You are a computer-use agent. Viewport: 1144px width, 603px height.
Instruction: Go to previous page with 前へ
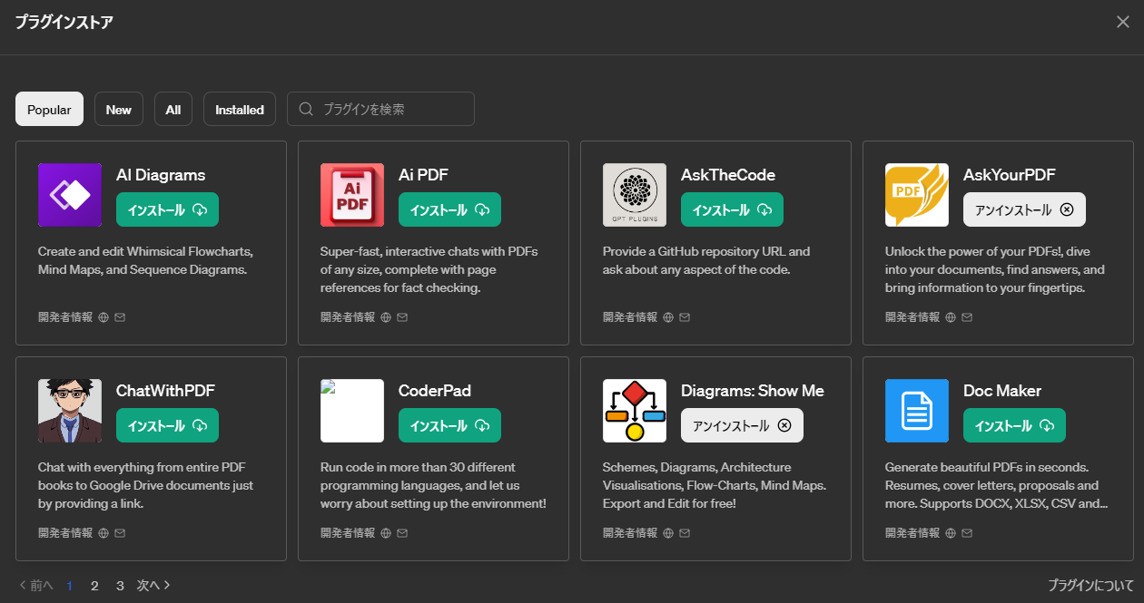pos(36,586)
